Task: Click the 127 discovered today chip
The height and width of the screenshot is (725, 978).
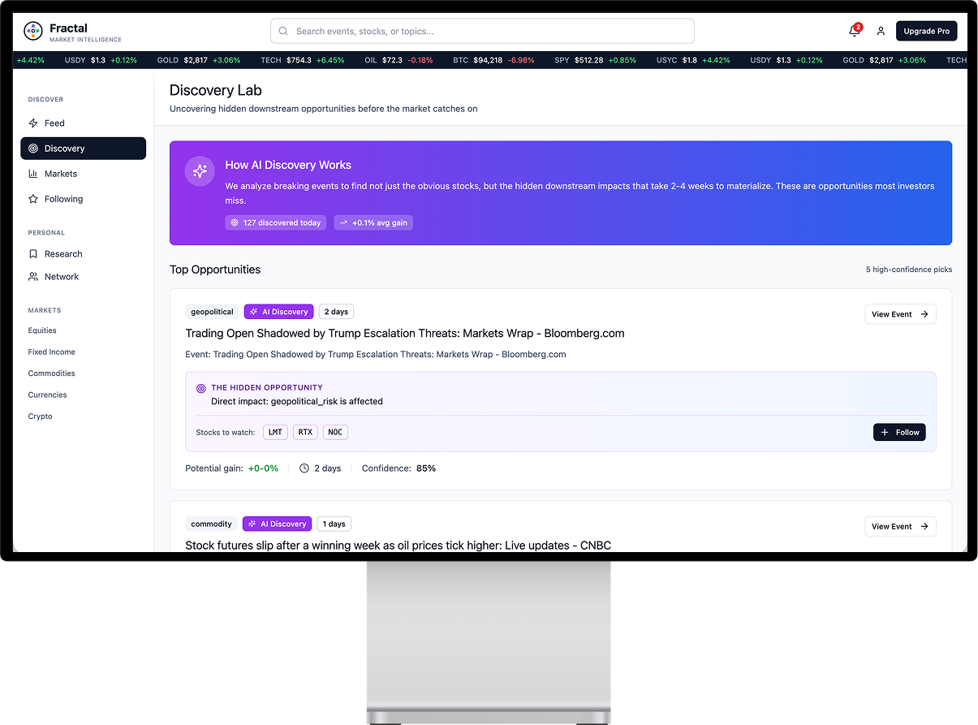Action: [x=276, y=222]
